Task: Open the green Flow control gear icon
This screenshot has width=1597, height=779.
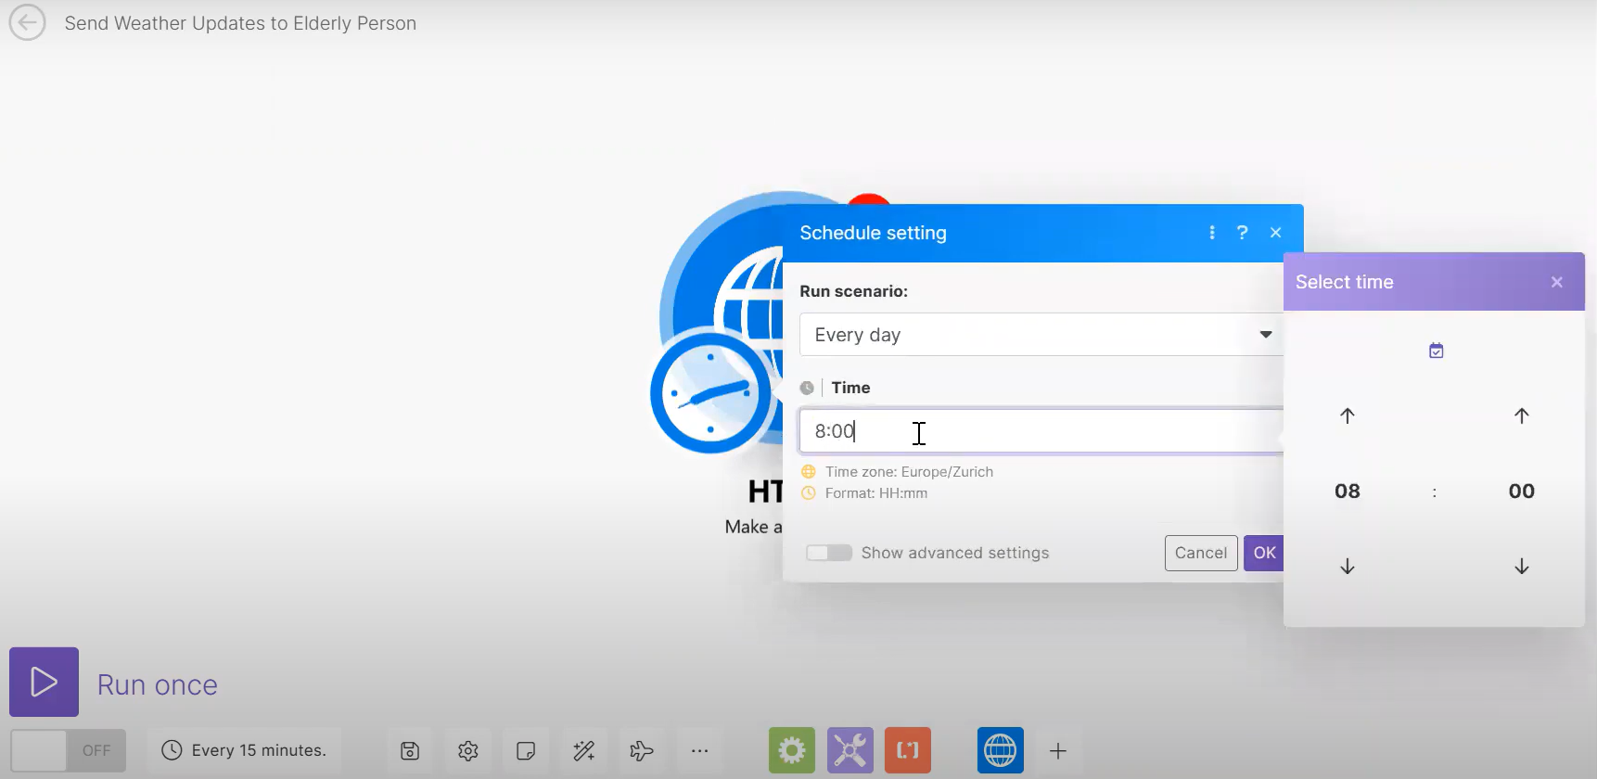Action: click(792, 750)
